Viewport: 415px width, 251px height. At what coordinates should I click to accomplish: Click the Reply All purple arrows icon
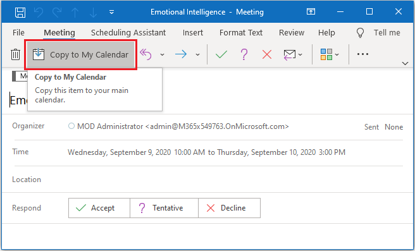point(146,54)
